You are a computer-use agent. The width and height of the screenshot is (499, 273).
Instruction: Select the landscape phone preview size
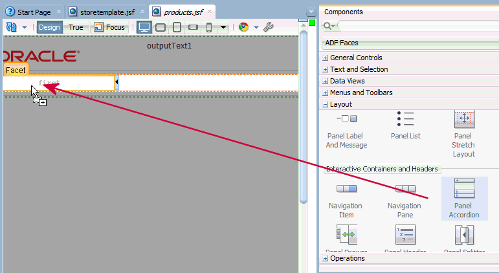(193, 27)
